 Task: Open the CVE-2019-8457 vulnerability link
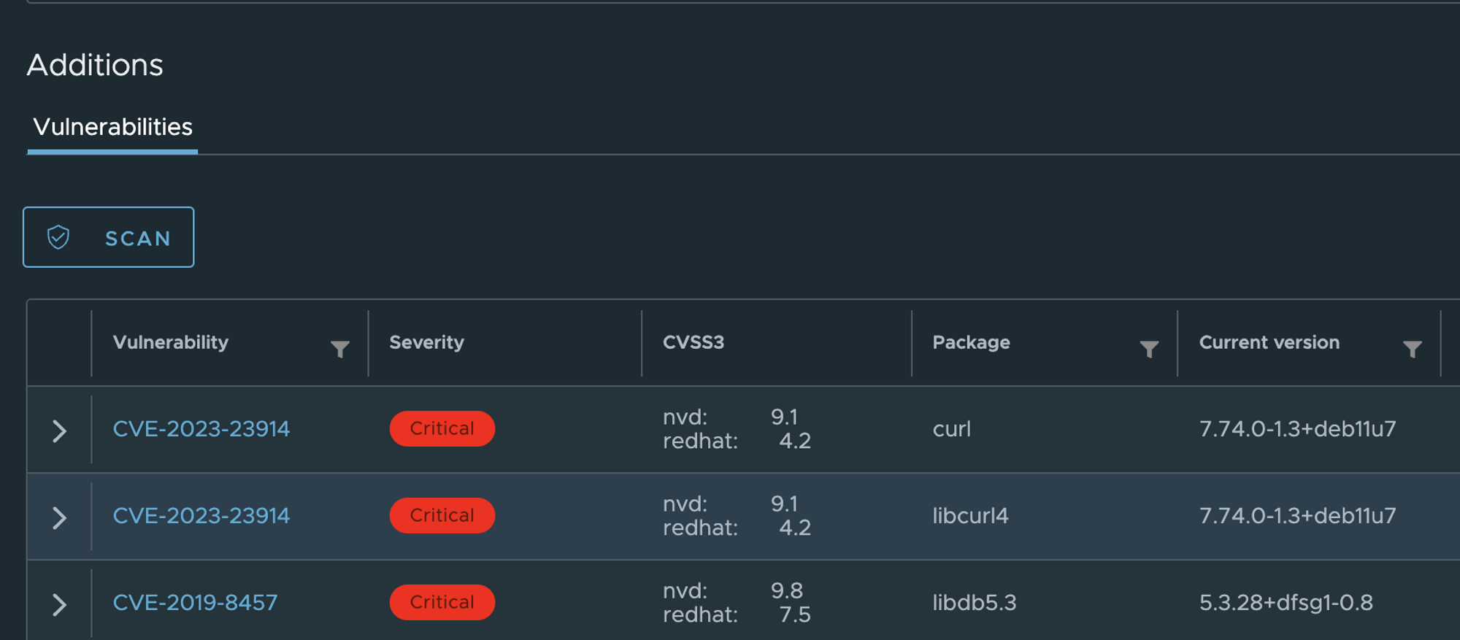point(195,602)
